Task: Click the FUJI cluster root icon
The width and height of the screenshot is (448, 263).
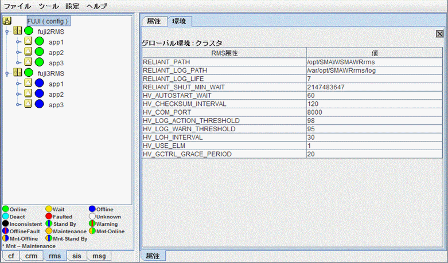Action: pyautogui.click(x=7, y=21)
